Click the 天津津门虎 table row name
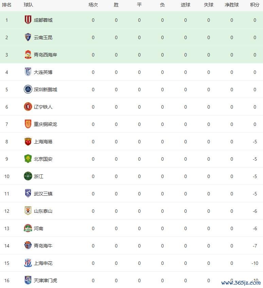Viewport: 263px width, 288px height. [46, 281]
